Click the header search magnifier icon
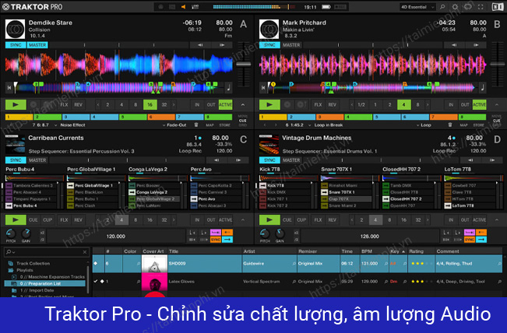This screenshot has height=333, width=507. click(442, 7)
